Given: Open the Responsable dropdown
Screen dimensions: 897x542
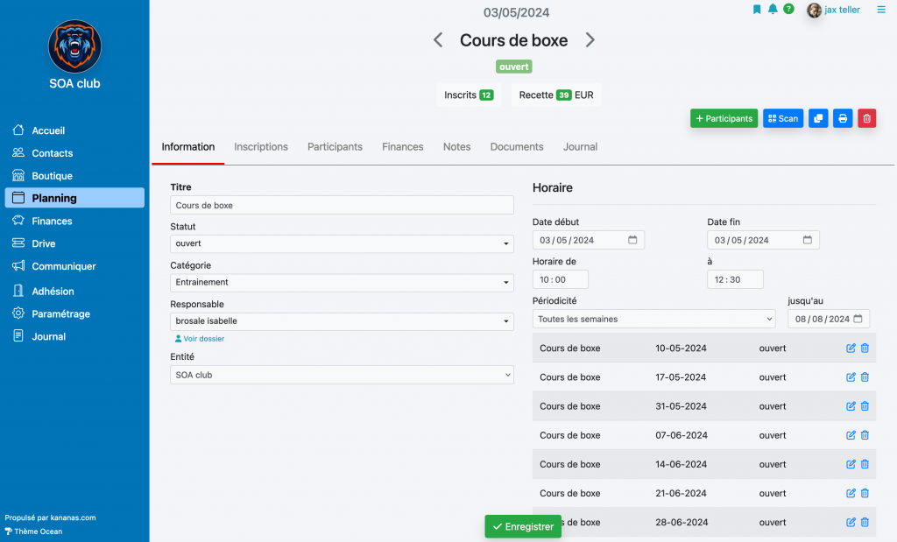Looking at the screenshot, I should [342, 321].
